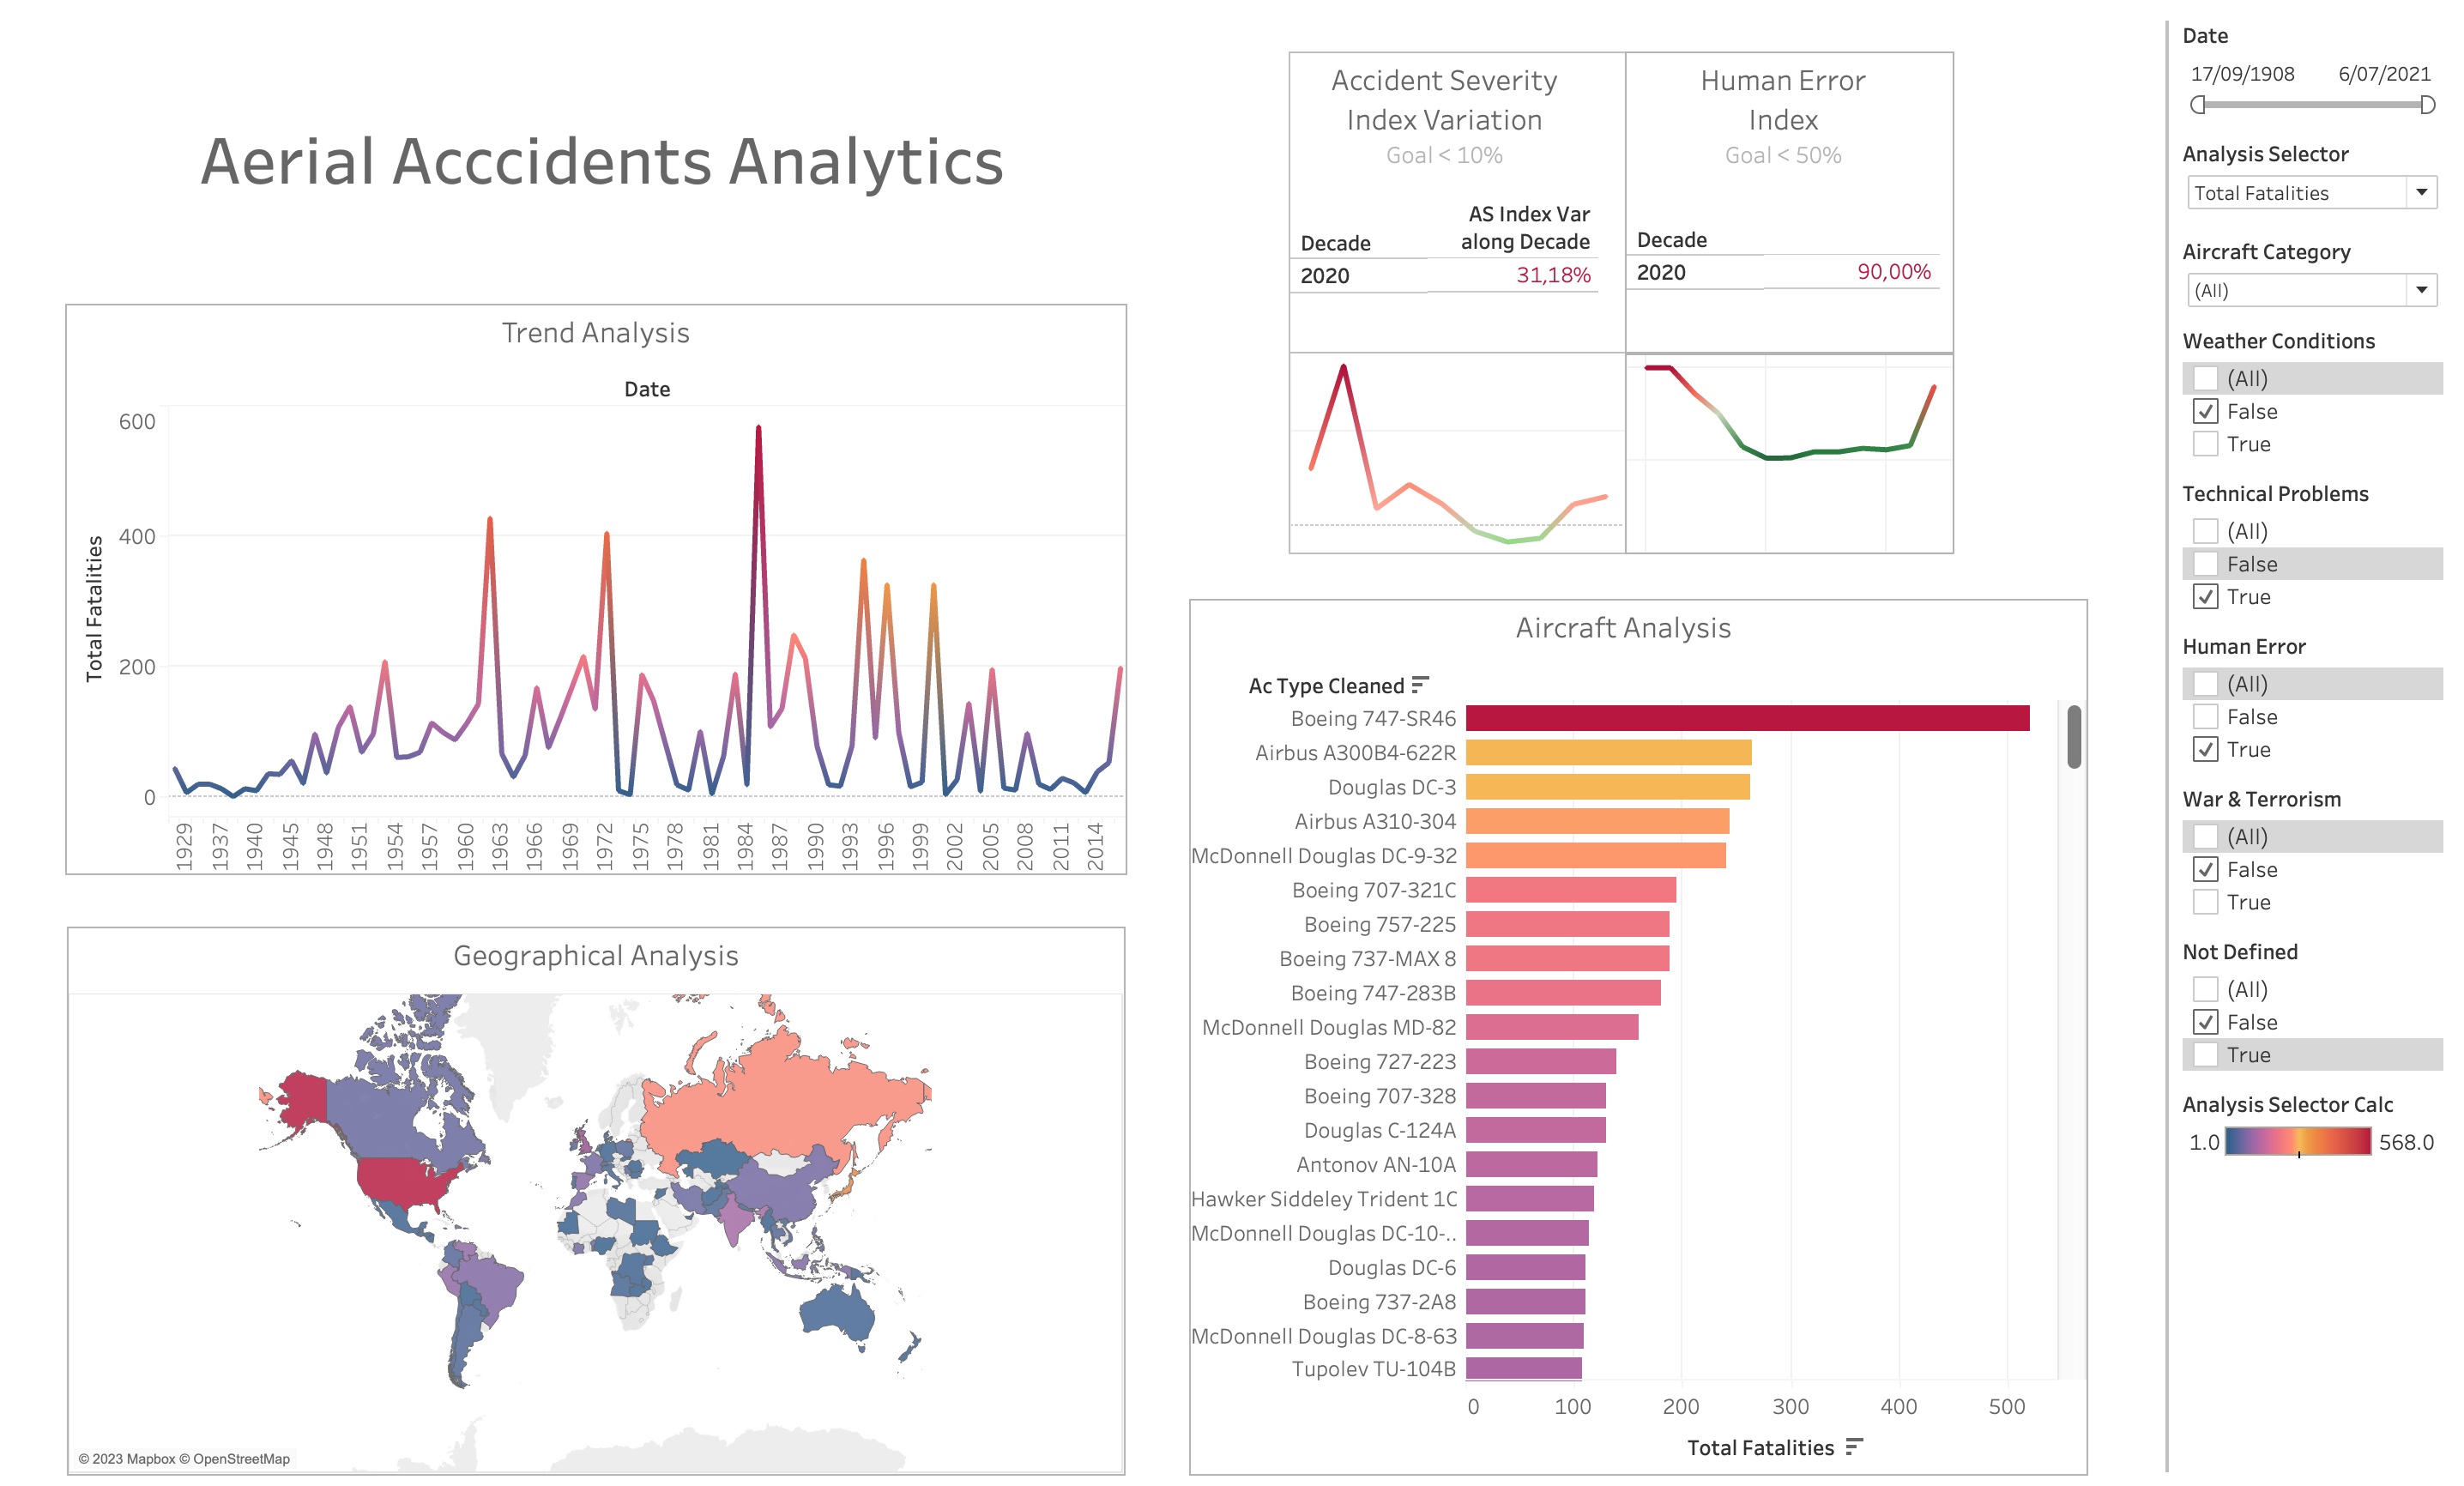Click the 6/07/2021 end date value
Viewport: 2464px width, 1486px height.
pyautogui.click(x=2384, y=74)
